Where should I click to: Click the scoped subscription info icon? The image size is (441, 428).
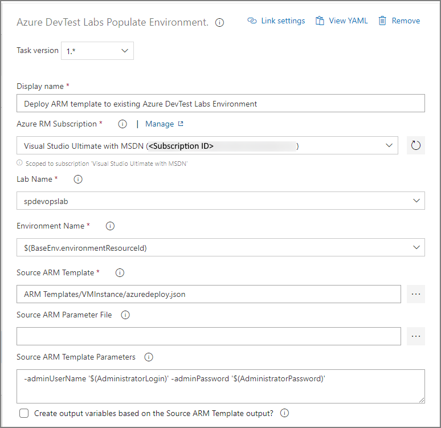[x=19, y=163]
